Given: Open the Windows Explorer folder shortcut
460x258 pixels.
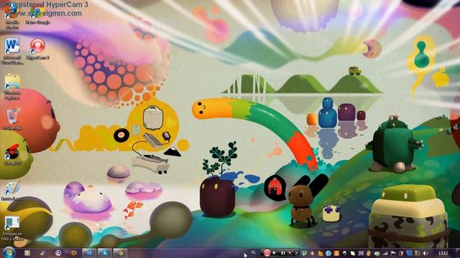Looking at the screenshot, I should 12,87.
